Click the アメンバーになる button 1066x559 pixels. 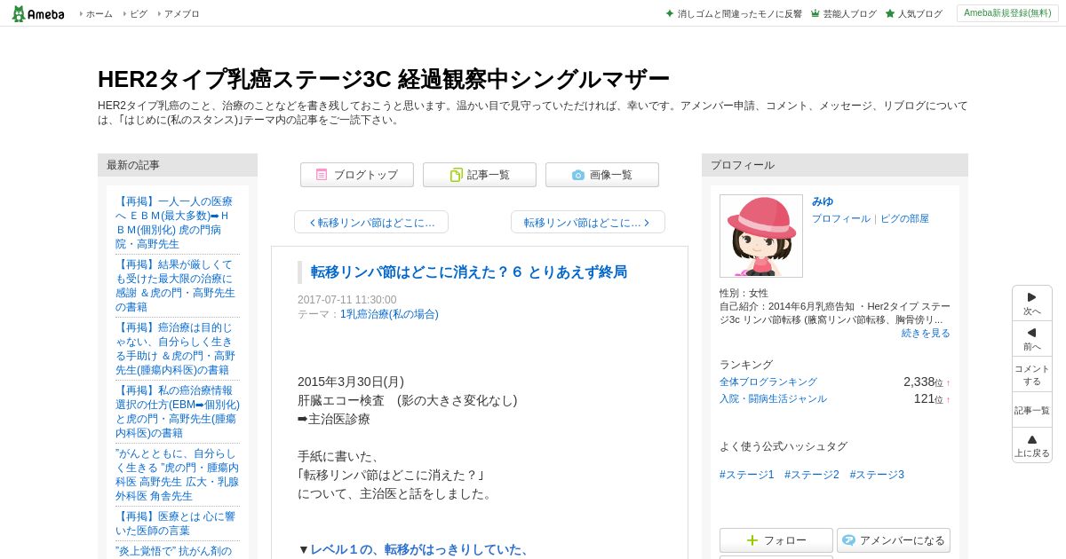pyautogui.click(x=894, y=540)
